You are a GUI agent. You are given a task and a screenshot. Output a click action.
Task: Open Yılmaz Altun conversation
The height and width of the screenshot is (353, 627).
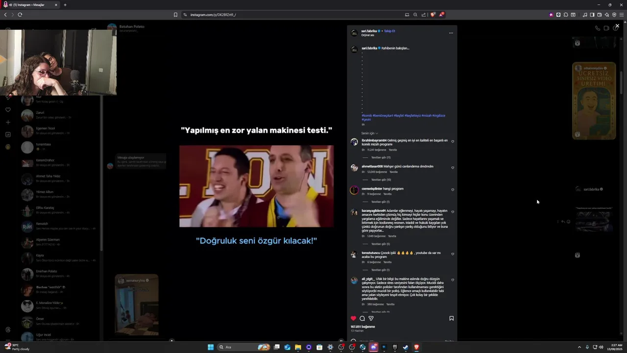tap(60, 194)
